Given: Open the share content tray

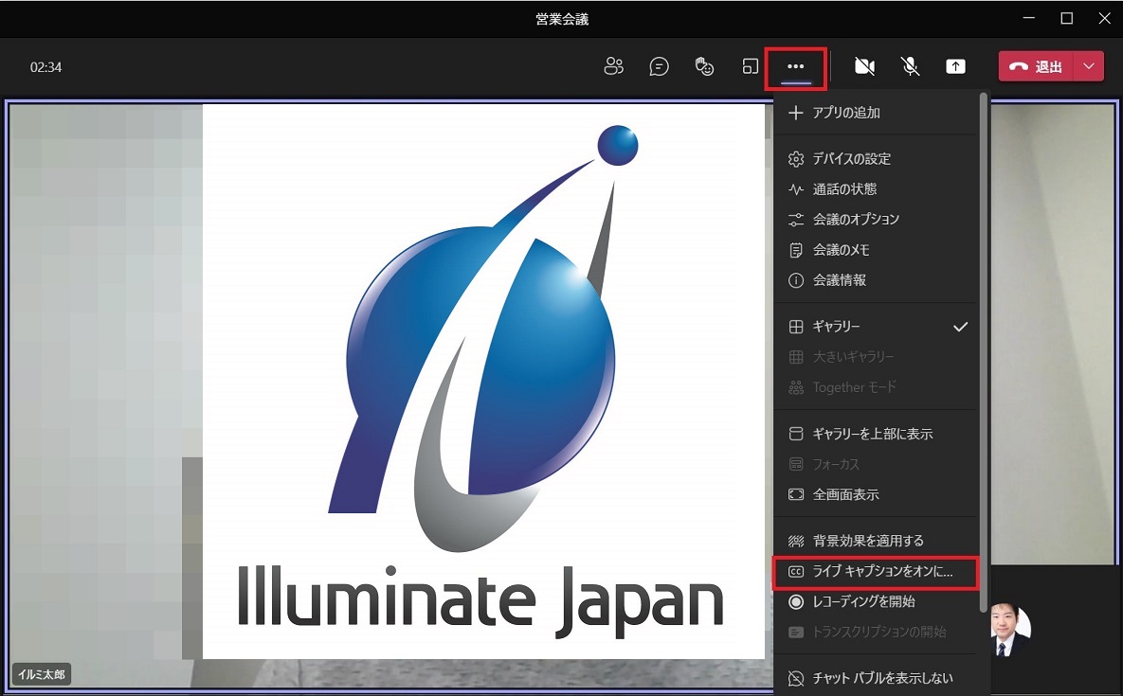Looking at the screenshot, I should click(x=955, y=66).
